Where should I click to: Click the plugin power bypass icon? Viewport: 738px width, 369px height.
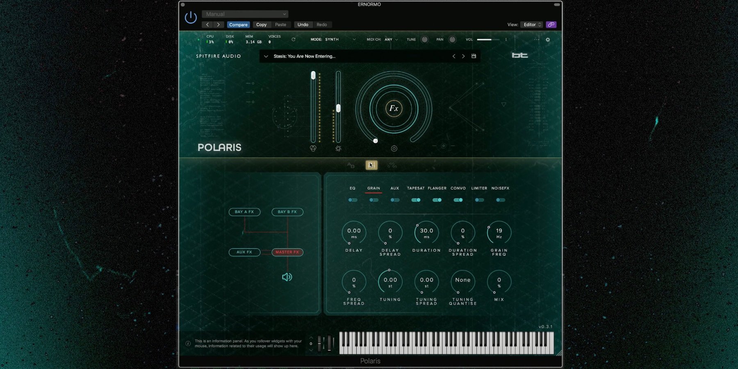click(x=191, y=18)
